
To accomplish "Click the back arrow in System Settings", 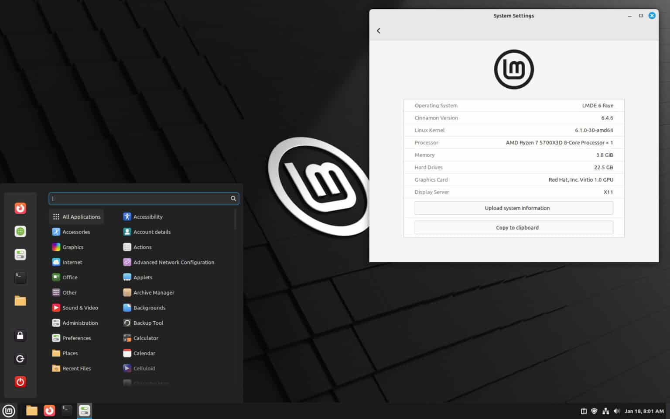I will click(x=379, y=31).
